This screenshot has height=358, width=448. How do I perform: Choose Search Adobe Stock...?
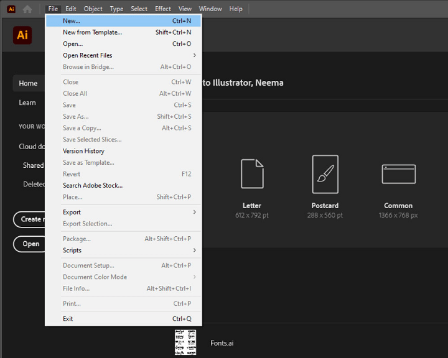123,185
